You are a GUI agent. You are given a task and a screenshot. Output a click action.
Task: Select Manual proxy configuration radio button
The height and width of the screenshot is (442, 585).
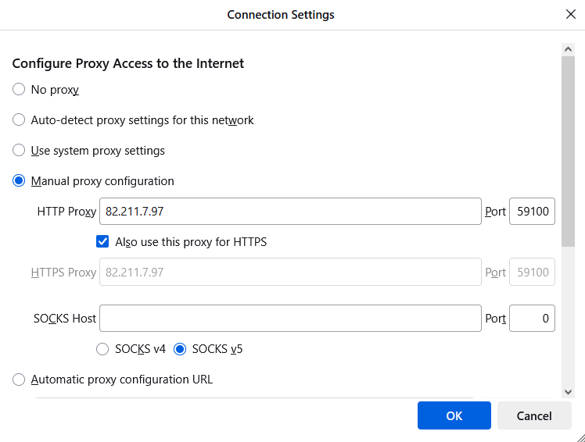click(19, 180)
